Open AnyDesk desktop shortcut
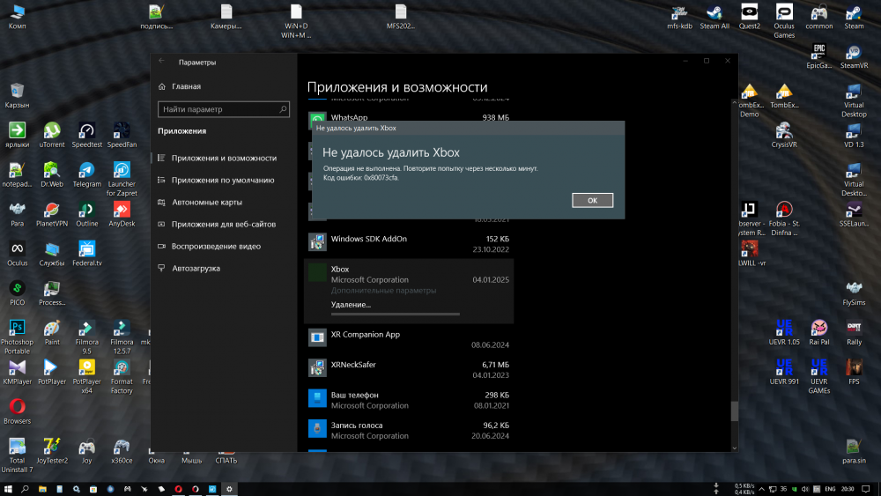This screenshot has width=881, height=496. pyautogui.click(x=122, y=214)
